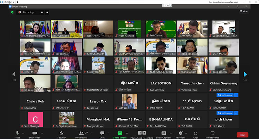Click the Stop Video camera icon
The height and width of the screenshot is (139, 259).
[35, 133]
